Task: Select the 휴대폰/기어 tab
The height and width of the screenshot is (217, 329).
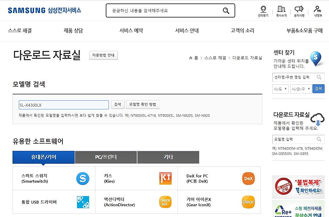Action: [x=44, y=157]
